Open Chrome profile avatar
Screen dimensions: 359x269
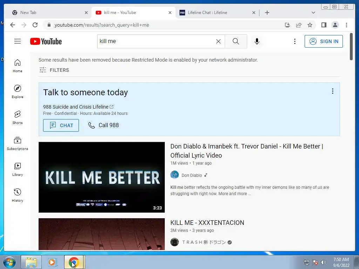click(x=335, y=25)
